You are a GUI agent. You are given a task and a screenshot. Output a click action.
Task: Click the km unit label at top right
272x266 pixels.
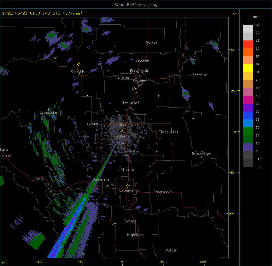(x=235, y=13)
